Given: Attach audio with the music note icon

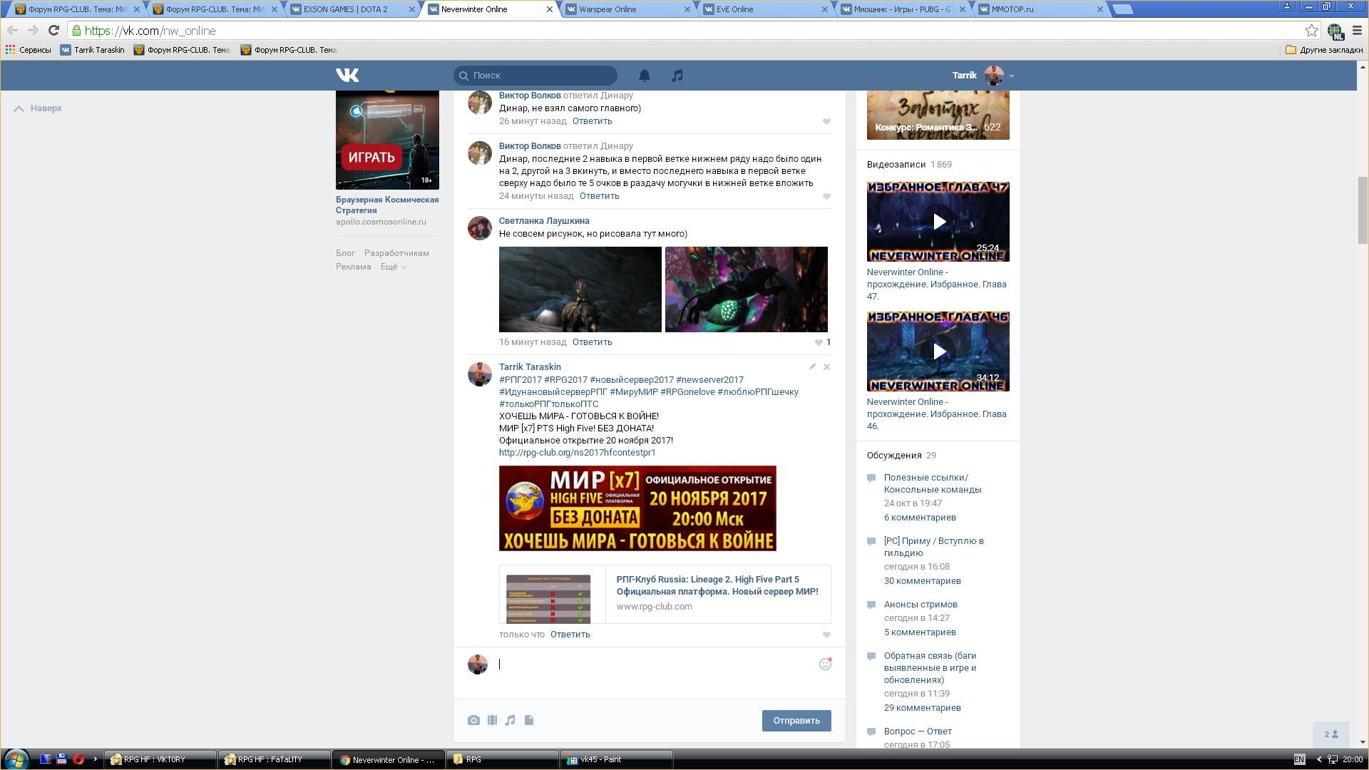Looking at the screenshot, I should click(x=510, y=720).
